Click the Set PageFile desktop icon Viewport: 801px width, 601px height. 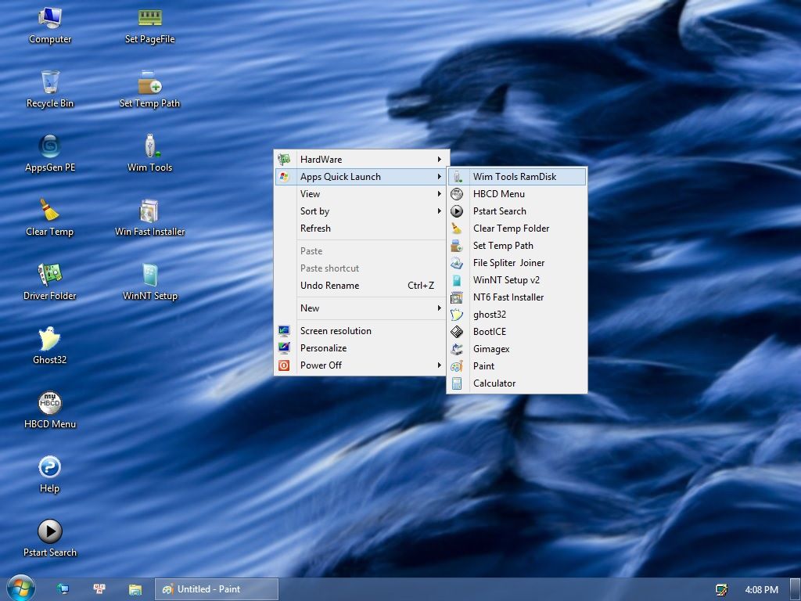[x=149, y=19]
